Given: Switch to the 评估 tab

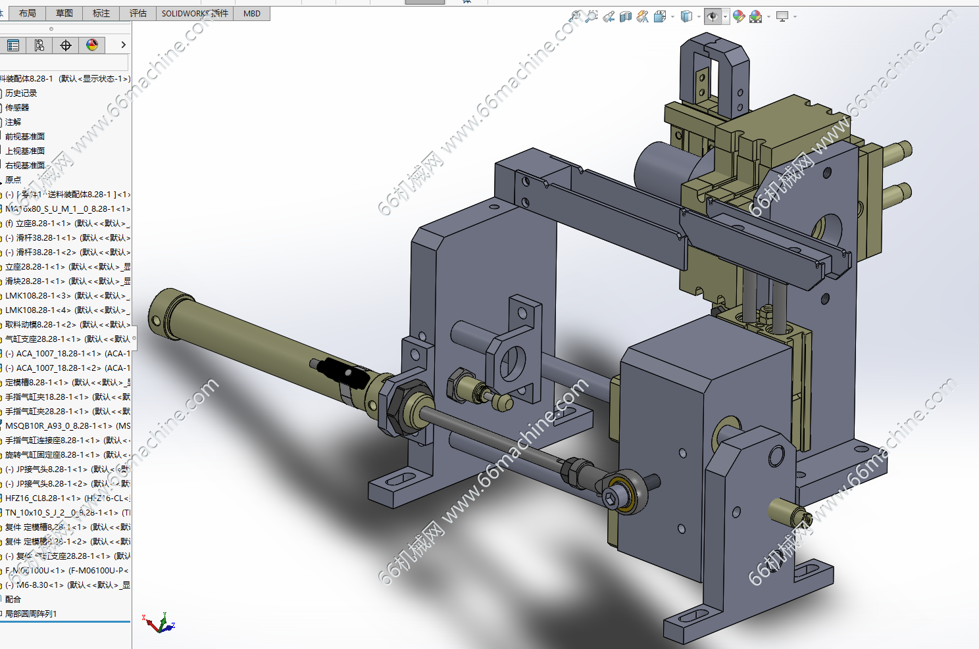Looking at the screenshot, I should pos(138,13).
